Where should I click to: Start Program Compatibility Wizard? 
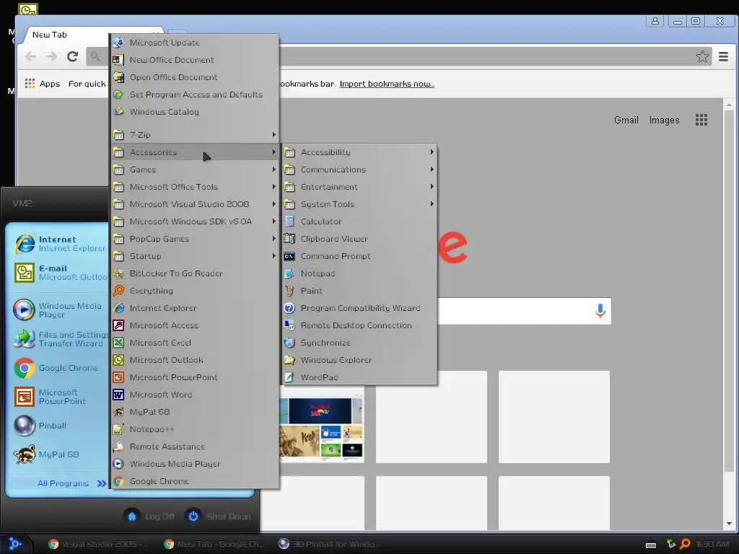[x=359, y=308]
